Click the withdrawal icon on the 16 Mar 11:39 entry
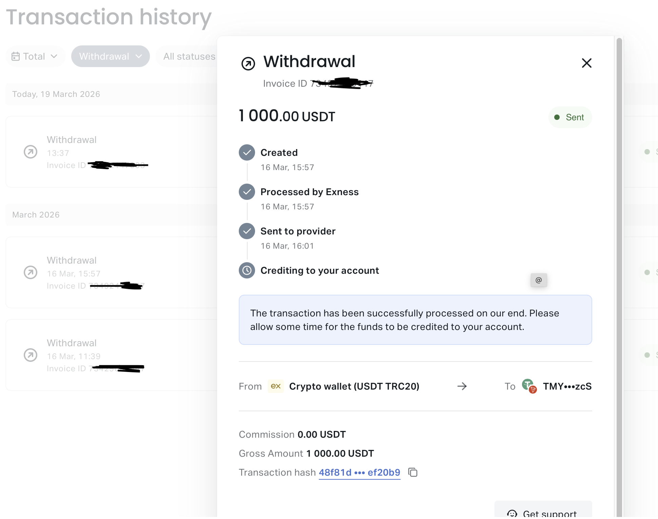Viewport: 658px width, 519px height. tap(30, 355)
